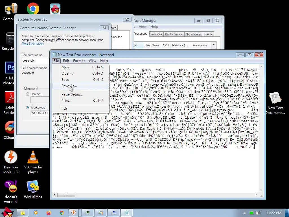Select the New Text Document desktop file
The height and width of the screenshot is (217, 289).
(x=275, y=103)
